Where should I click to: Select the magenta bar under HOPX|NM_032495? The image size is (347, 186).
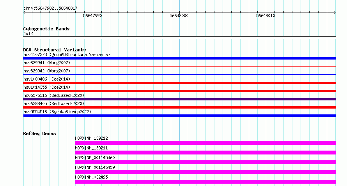(x=205, y=182)
